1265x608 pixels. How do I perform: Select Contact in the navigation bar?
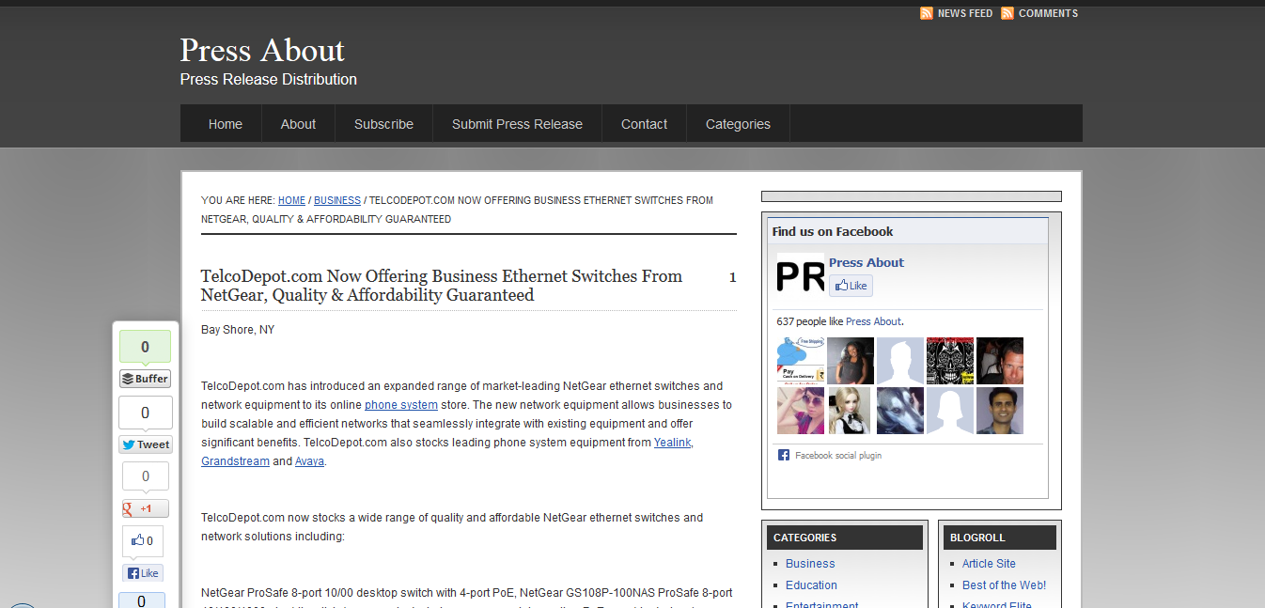click(x=644, y=124)
